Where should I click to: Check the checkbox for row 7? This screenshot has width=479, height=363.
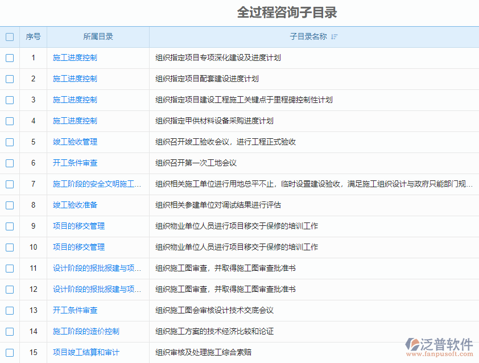click(x=9, y=184)
